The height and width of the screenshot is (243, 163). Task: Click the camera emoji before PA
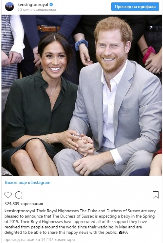click(121, 232)
